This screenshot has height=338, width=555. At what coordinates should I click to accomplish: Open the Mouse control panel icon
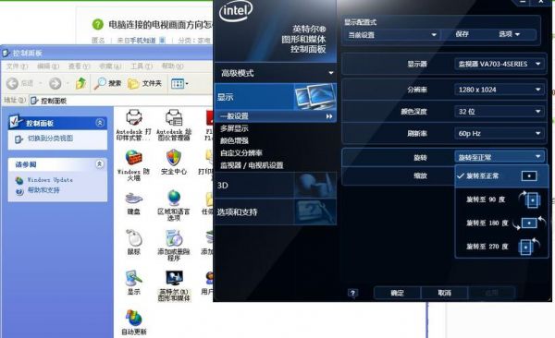[x=134, y=243]
